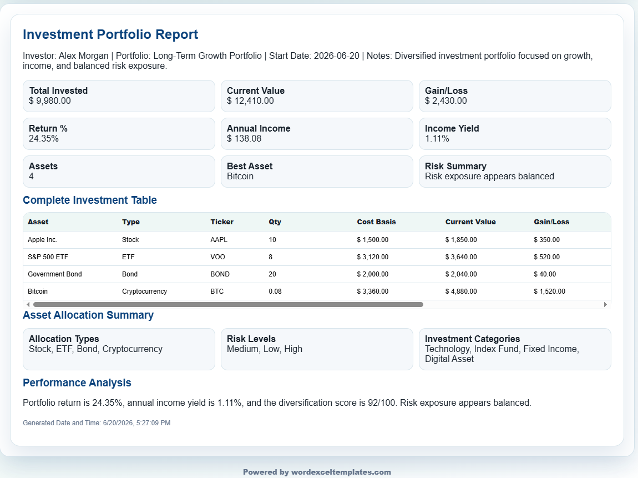Image resolution: width=638 pixels, height=478 pixels.
Task: Click the table's left scroll arrow
Action: tap(28, 305)
